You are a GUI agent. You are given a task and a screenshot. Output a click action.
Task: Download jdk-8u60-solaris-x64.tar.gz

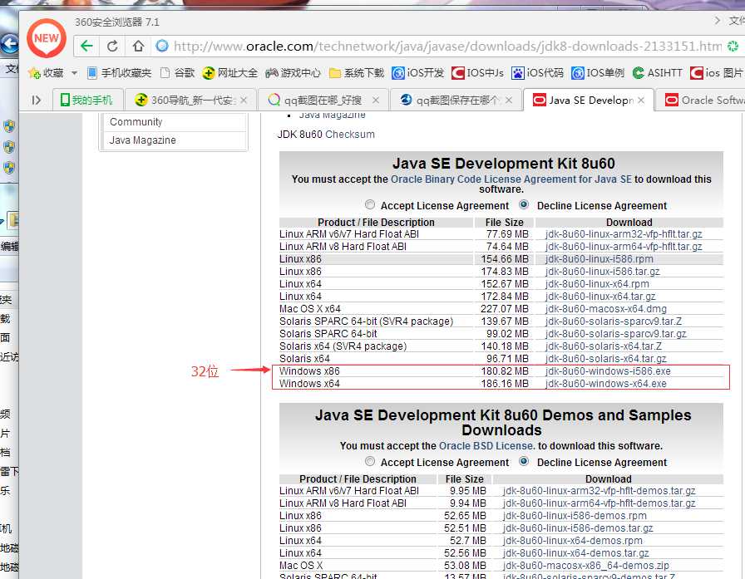point(606,359)
